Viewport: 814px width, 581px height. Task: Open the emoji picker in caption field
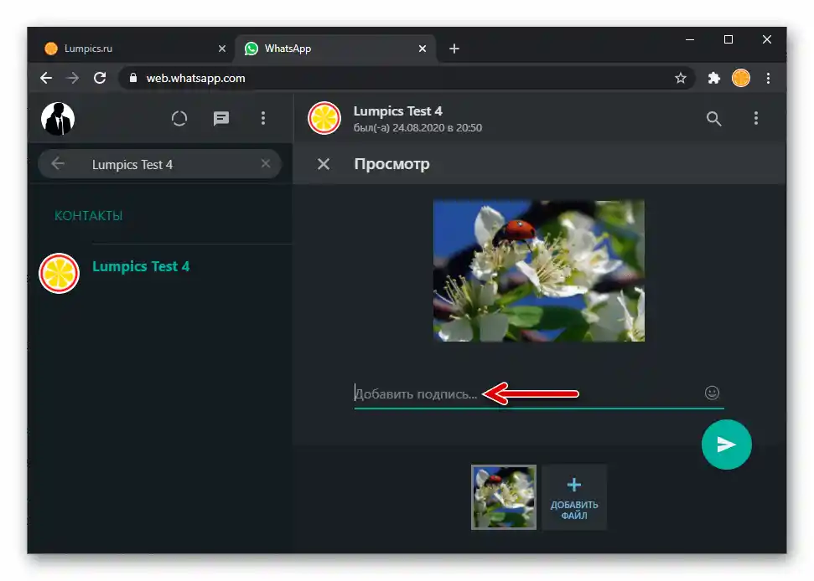pyautogui.click(x=712, y=393)
